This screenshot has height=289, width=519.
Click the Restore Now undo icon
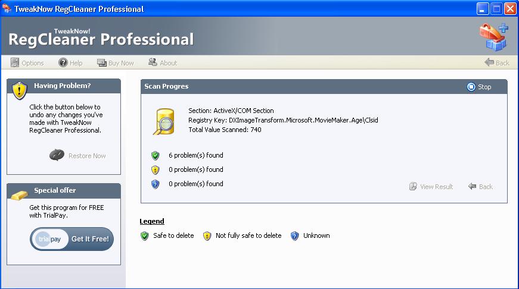[57, 155]
